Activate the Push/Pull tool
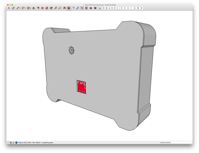Image resolution: width=199 pixels, height=153 pixels. coord(33,8)
